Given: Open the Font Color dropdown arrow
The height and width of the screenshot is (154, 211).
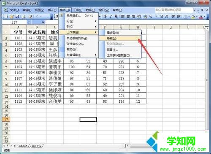Looking at the screenshot, I should [205, 17].
